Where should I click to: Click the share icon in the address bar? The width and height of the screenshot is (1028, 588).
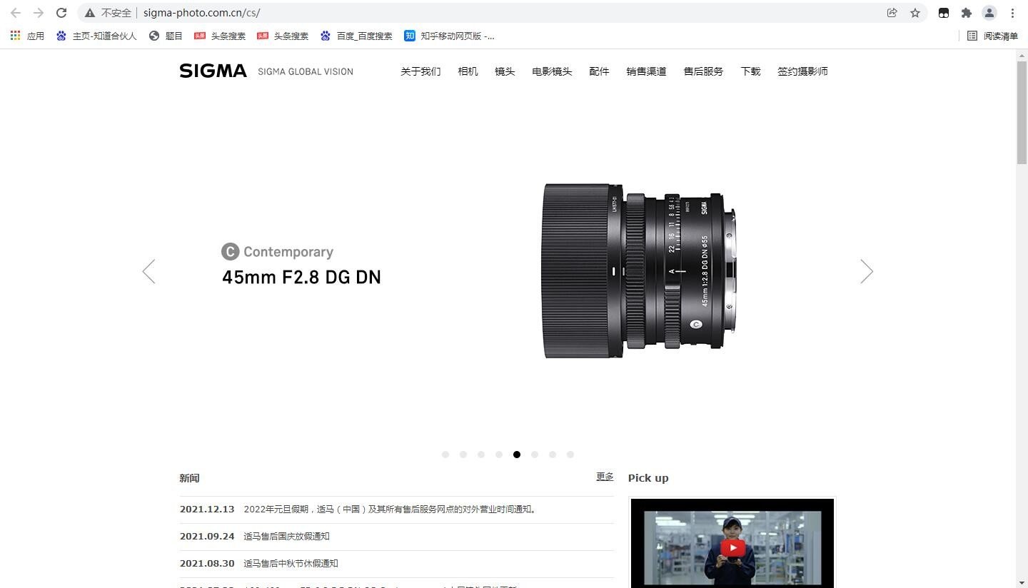pyautogui.click(x=892, y=12)
